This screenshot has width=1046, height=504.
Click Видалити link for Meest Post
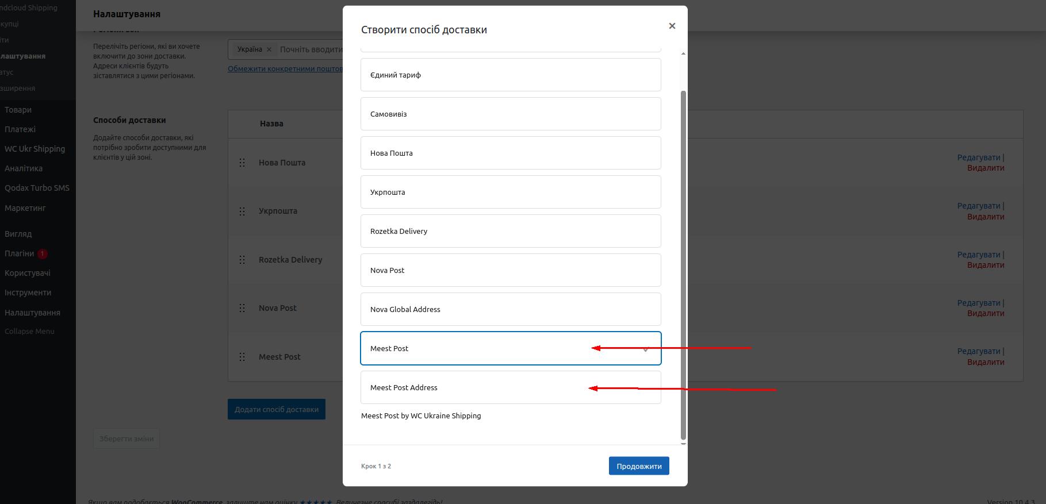[986, 362]
